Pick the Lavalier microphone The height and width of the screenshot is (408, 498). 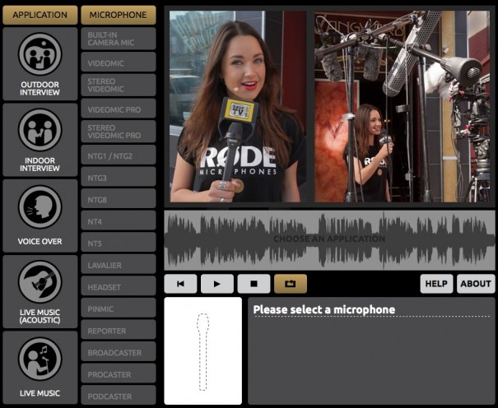119,265
